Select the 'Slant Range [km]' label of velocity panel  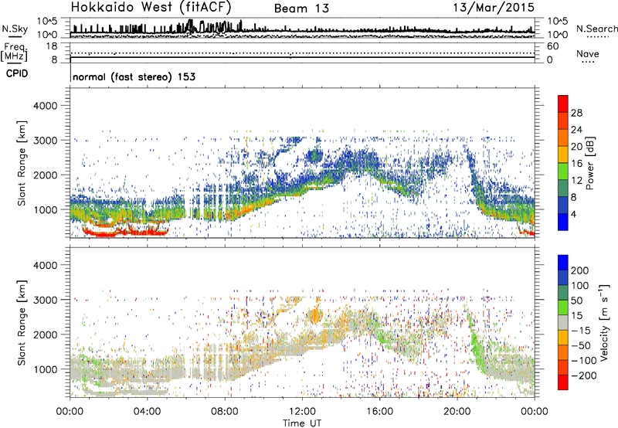22,323
